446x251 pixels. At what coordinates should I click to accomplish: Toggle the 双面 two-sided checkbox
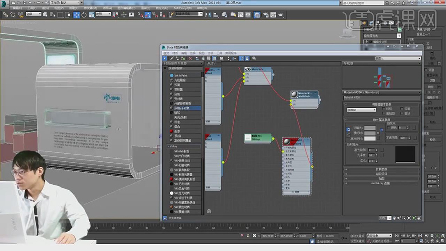pos(402,109)
